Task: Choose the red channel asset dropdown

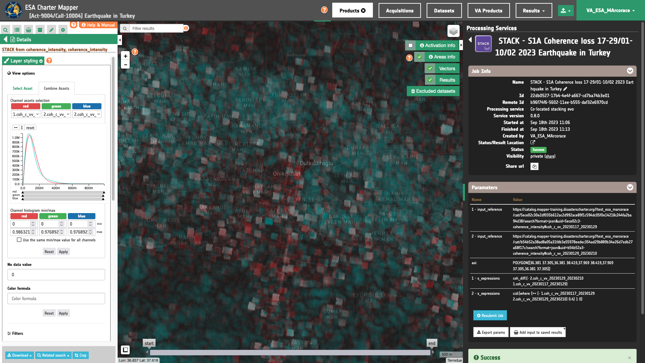Action: pyautogui.click(x=26, y=114)
